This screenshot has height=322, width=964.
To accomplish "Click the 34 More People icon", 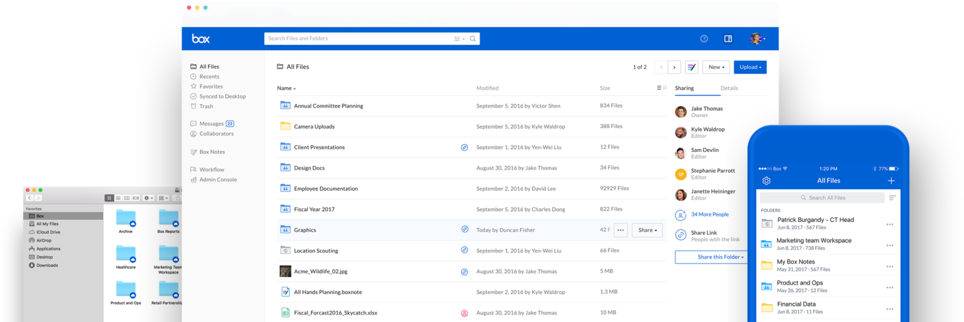I will (x=681, y=214).
